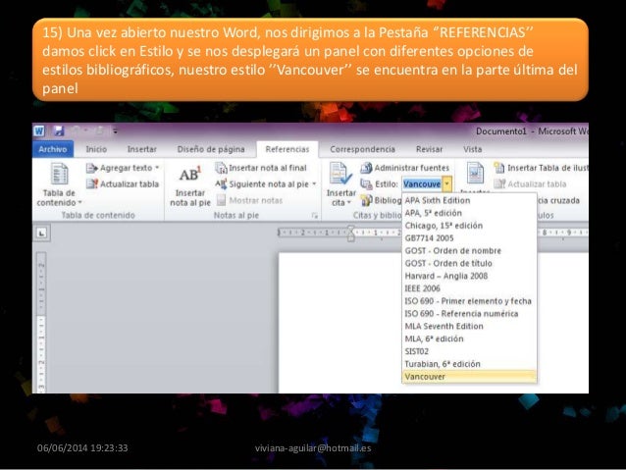Select APA Sixth Edition style
This screenshot has height=470, width=626.
[x=469, y=200]
